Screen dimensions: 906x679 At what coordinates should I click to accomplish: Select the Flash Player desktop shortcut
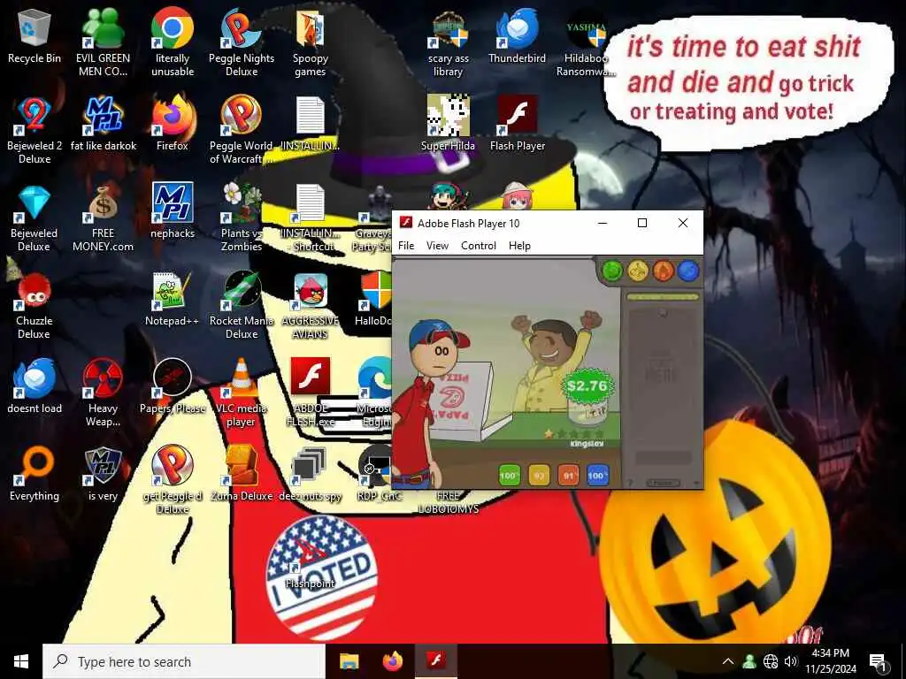(x=517, y=124)
